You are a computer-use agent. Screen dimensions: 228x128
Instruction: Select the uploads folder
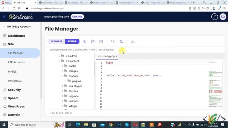click(x=74, y=101)
